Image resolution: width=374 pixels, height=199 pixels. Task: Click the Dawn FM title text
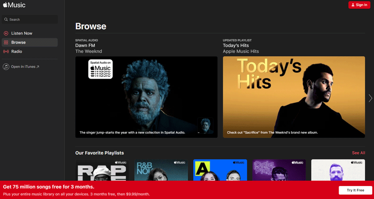[85, 45]
